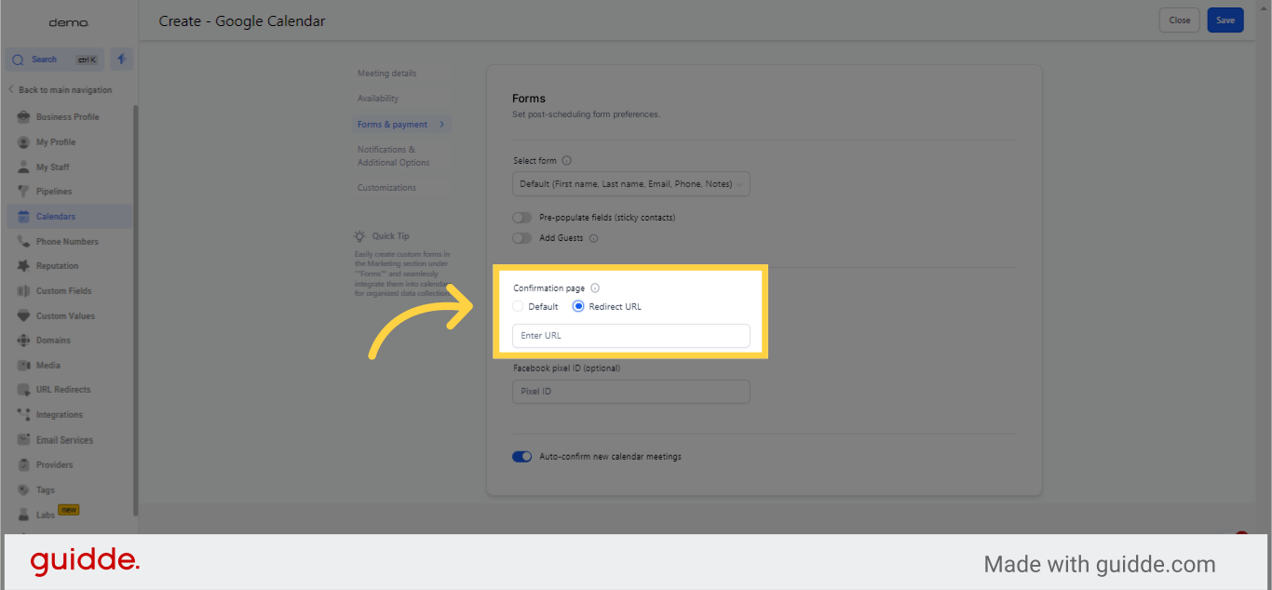
Task: Click the Enter URL input field
Action: pos(630,336)
